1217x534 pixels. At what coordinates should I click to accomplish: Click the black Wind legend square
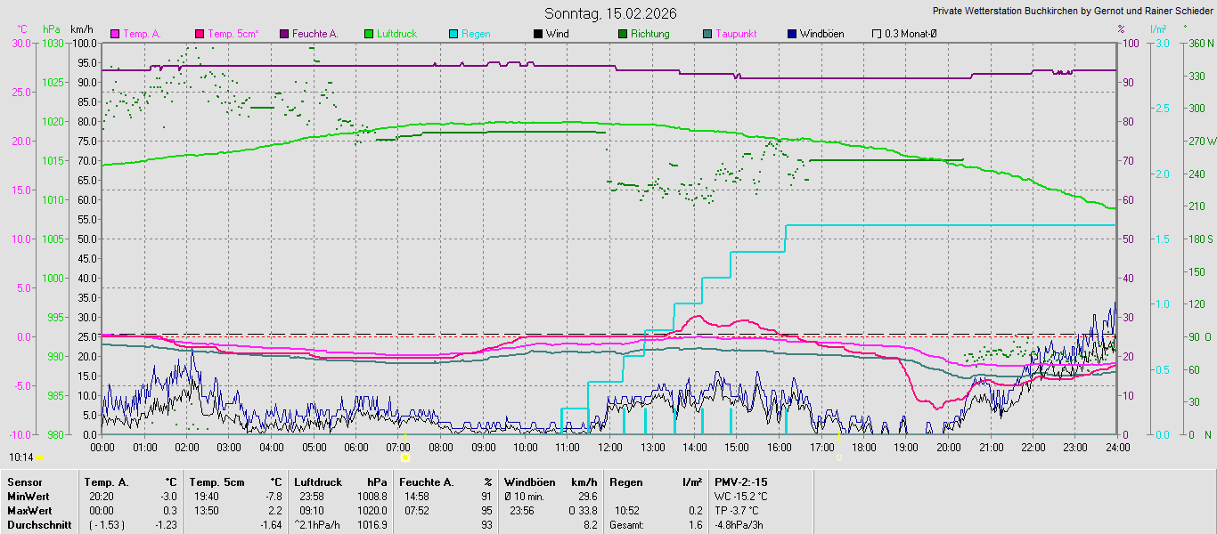click(x=538, y=34)
